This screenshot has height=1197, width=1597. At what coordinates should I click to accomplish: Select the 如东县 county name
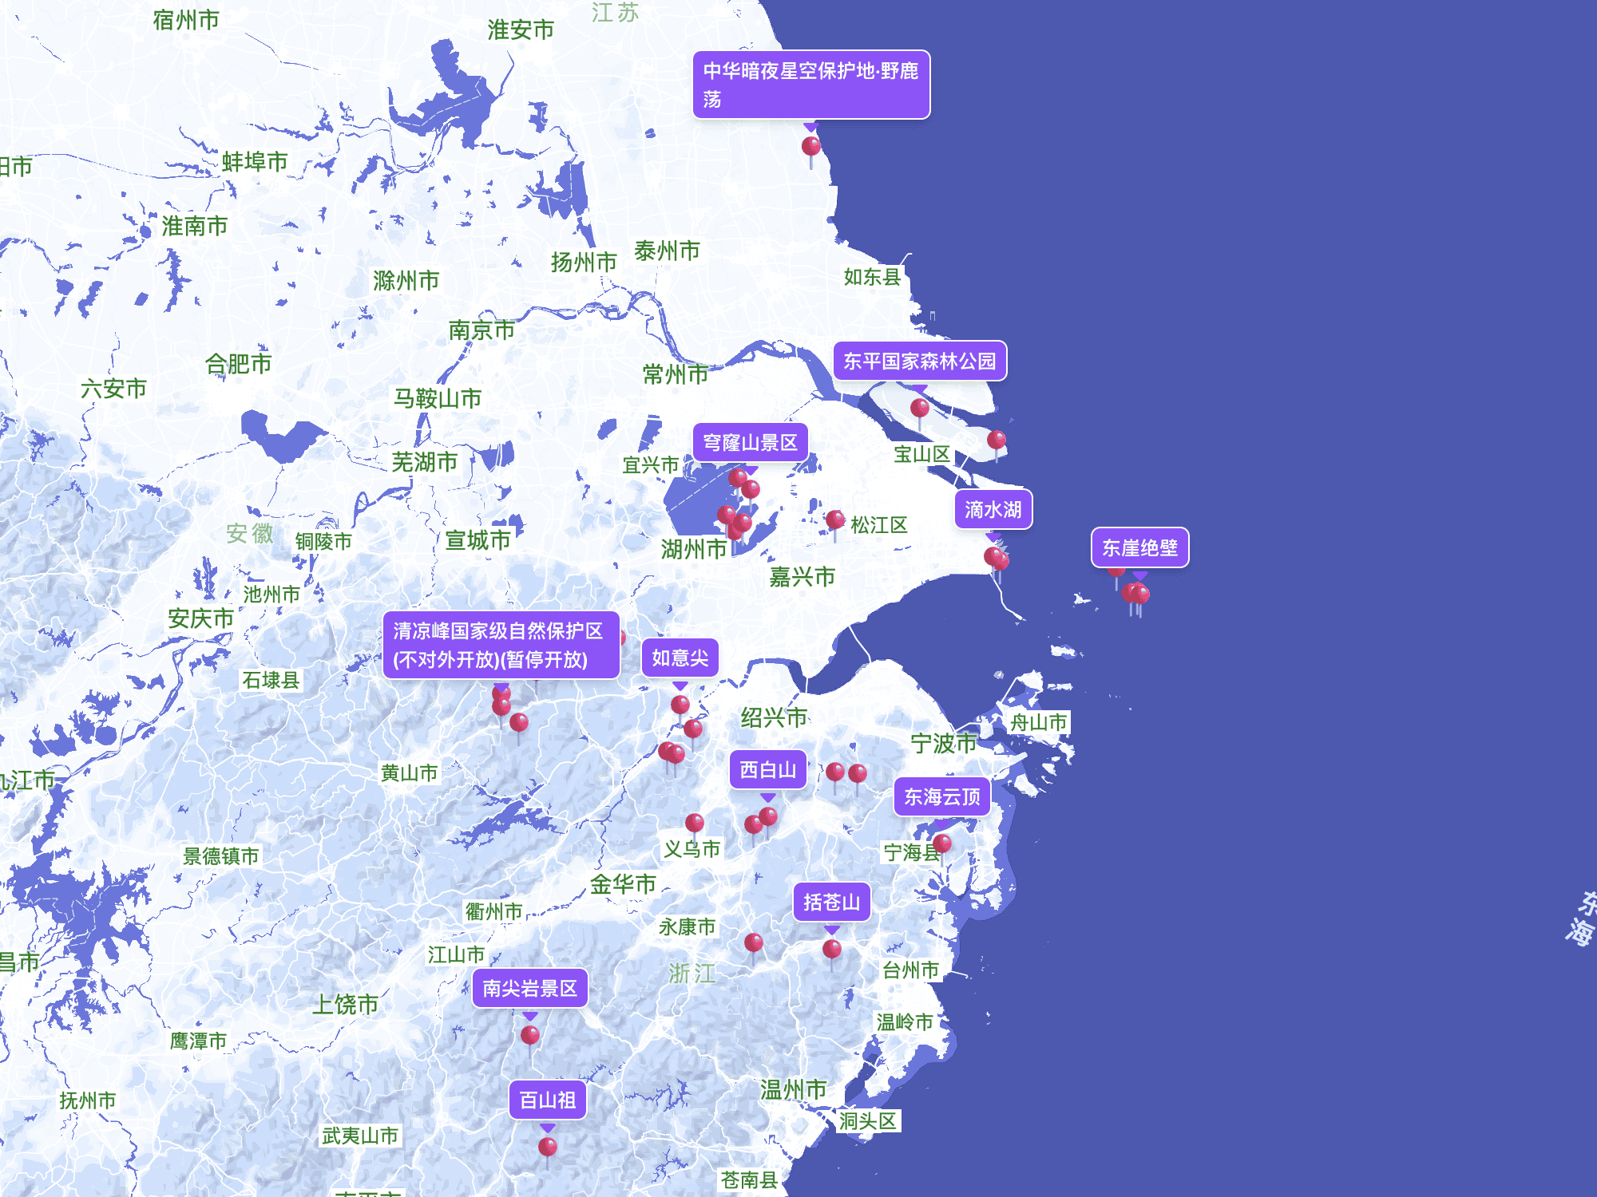pyautogui.click(x=873, y=277)
